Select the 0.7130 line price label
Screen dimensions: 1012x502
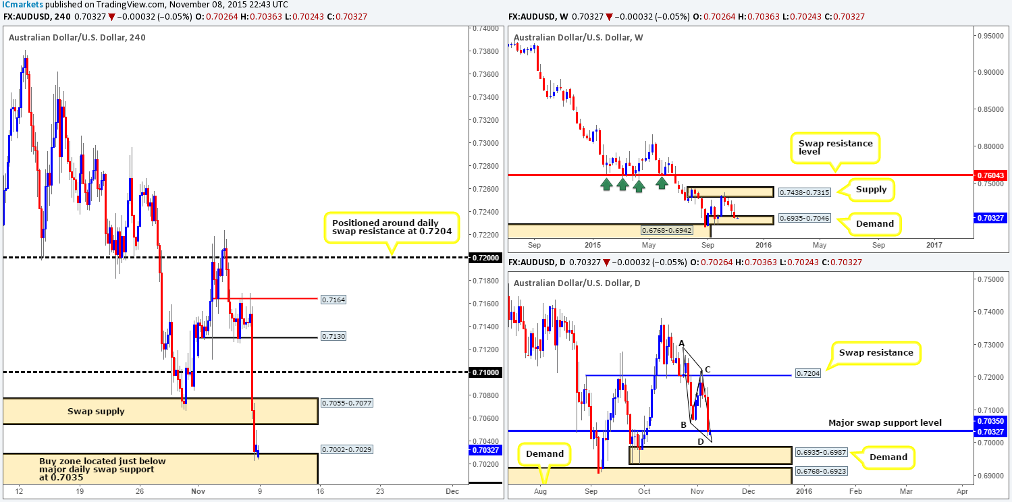pyautogui.click(x=334, y=335)
